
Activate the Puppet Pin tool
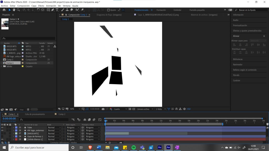click(x=82, y=10)
